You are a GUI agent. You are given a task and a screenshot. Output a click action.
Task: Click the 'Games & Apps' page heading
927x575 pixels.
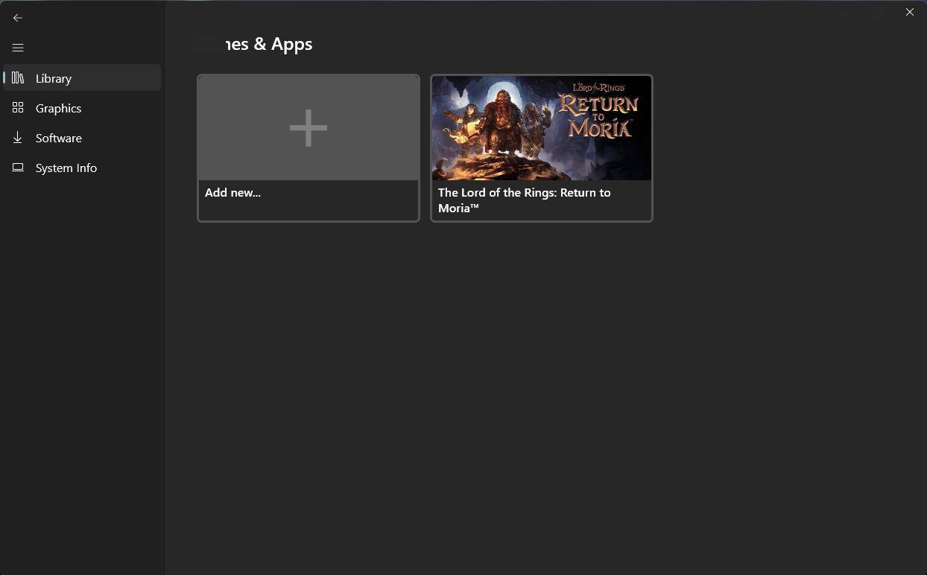coord(268,44)
